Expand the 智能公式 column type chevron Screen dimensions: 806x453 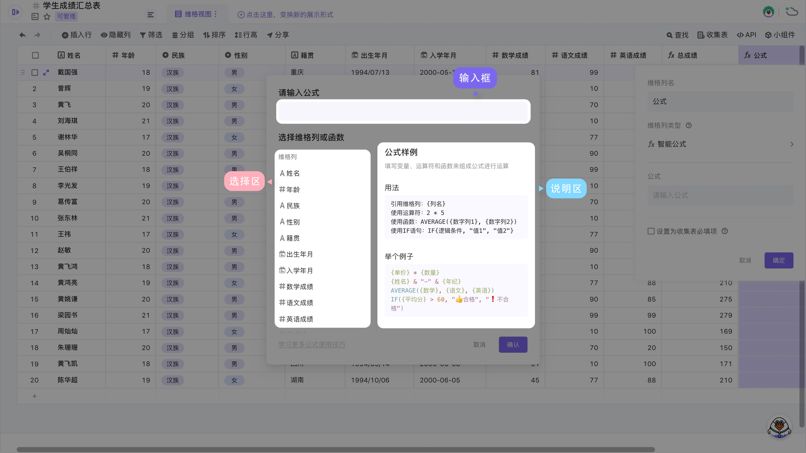pos(792,144)
